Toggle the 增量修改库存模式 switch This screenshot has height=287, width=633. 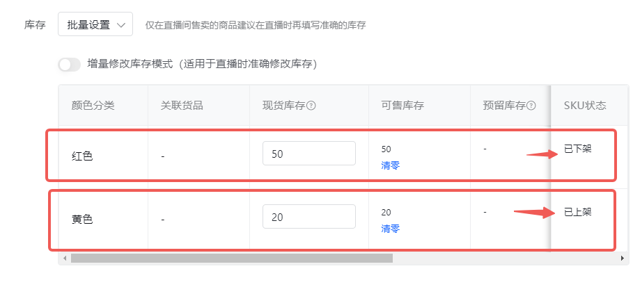pos(70,64)
